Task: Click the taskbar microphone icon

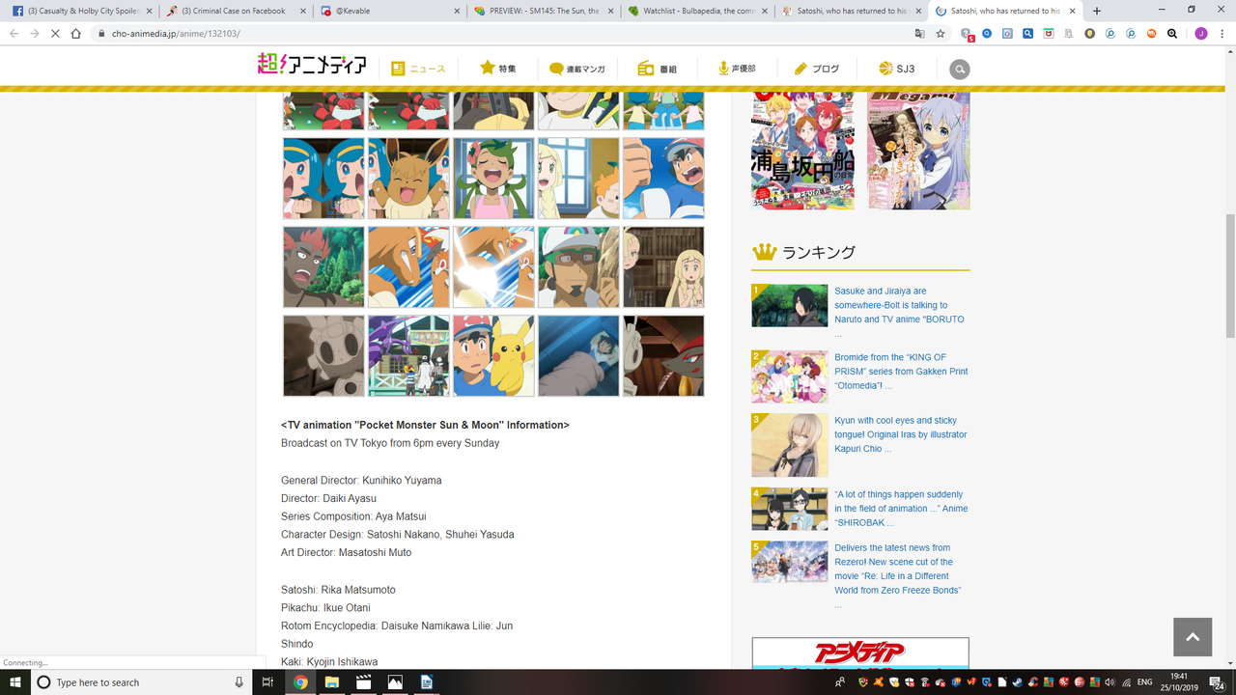Action: pyautogui.click(x=239, y=681)
